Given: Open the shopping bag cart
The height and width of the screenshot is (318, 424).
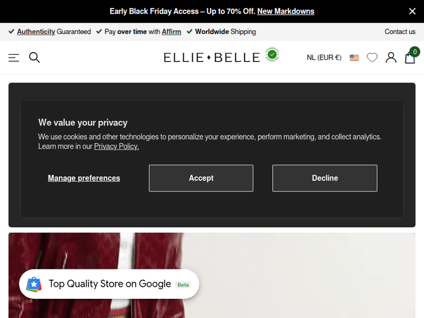Looking at the screenshot, I should pyautogui.click(x=410, y=58).
